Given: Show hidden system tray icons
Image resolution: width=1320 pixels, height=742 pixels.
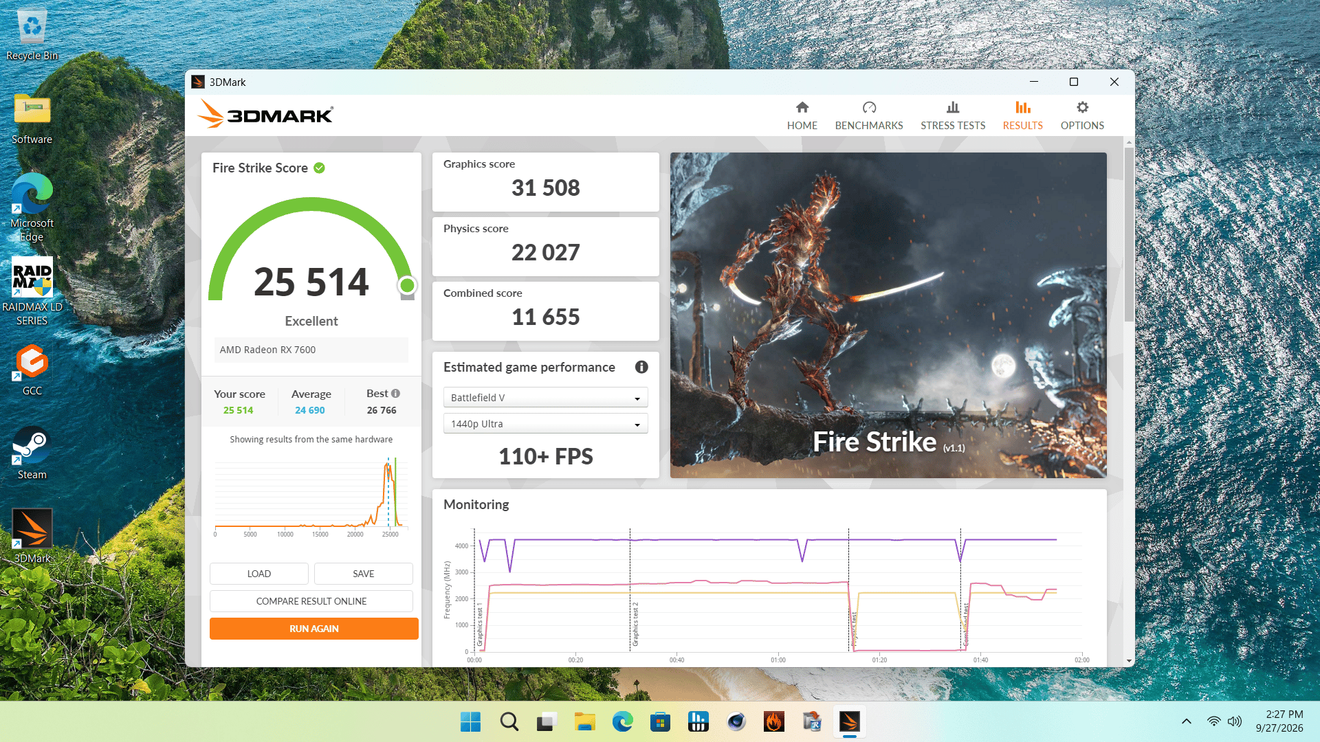Looking at the screenshot, I should [1187, 721].
